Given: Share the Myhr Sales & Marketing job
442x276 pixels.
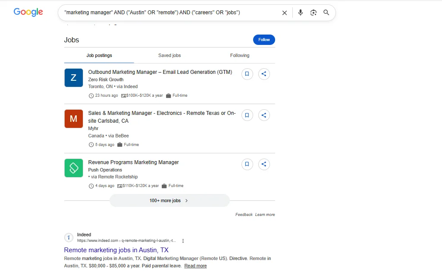Looking at the screenshot, I should click(x=264, y=115).
